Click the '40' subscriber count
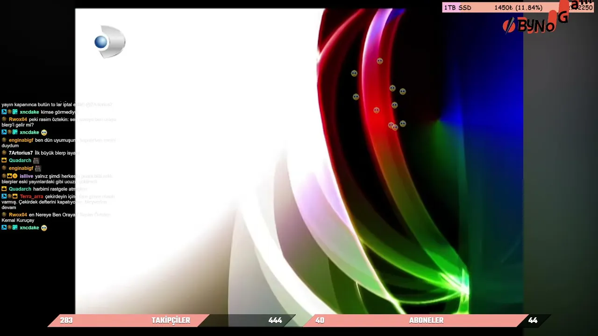This screenshot has height=336, width=598. [320, 320]
